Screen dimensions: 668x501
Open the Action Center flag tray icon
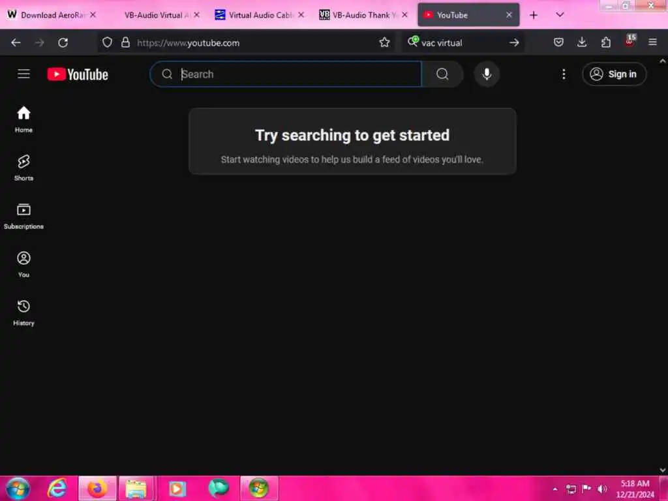click(586, 489)
